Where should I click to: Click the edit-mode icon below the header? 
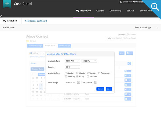[1, 16]
